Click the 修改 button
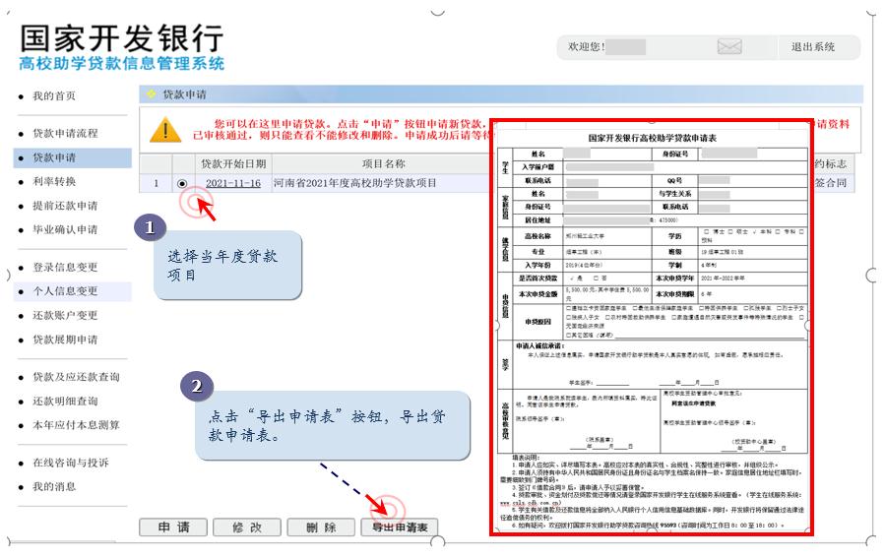The width and height of the screenshot is (885, 558). (x=247, y=527)
